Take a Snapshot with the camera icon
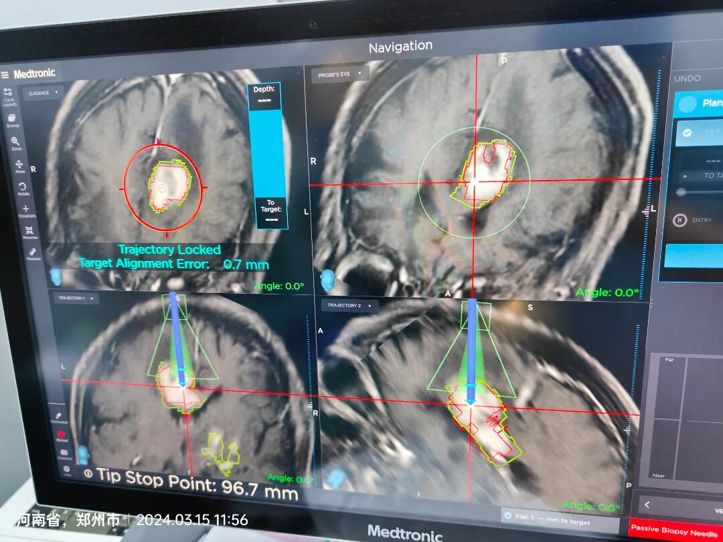Image resolution: width=723 pixels, height=542 pixels. pyautogui.click(x=64, y=454)
